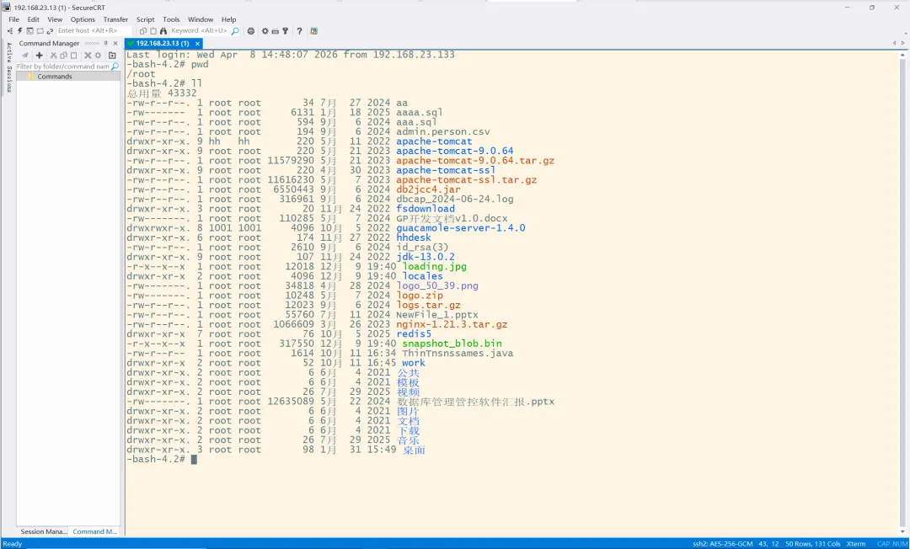Click Copy icon in Command Manager toolbar

click(x=63, y=55)
